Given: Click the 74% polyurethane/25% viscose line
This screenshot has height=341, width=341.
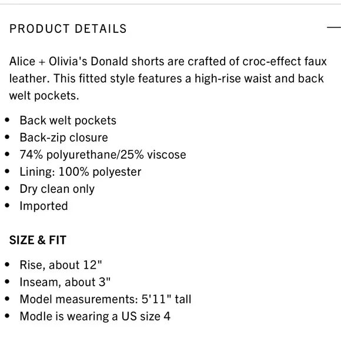Looking at the screenshot, I should tap(103, 155).
